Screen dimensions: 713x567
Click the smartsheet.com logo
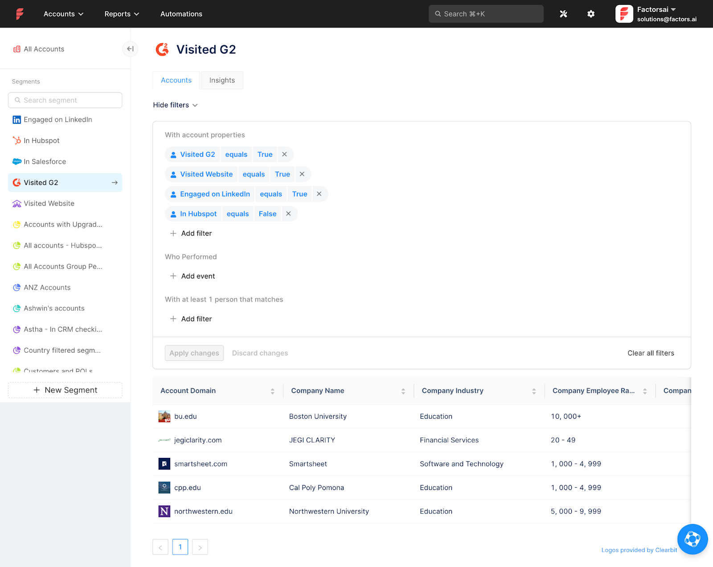[164, 464]
